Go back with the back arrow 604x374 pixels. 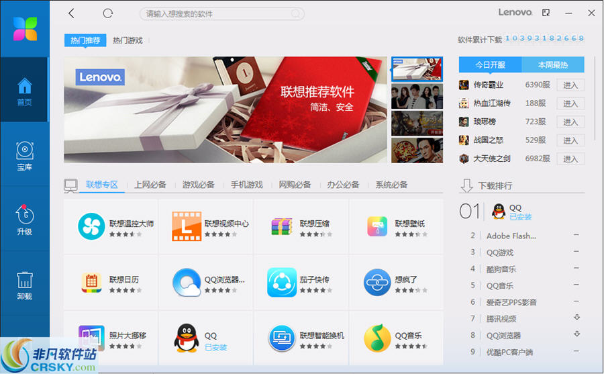pyautogui.click(x=71, y=13)
